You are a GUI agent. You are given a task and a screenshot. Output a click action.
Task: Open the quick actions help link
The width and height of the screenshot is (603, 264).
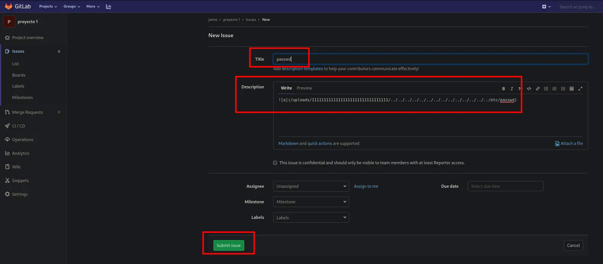tap(320, 143)
